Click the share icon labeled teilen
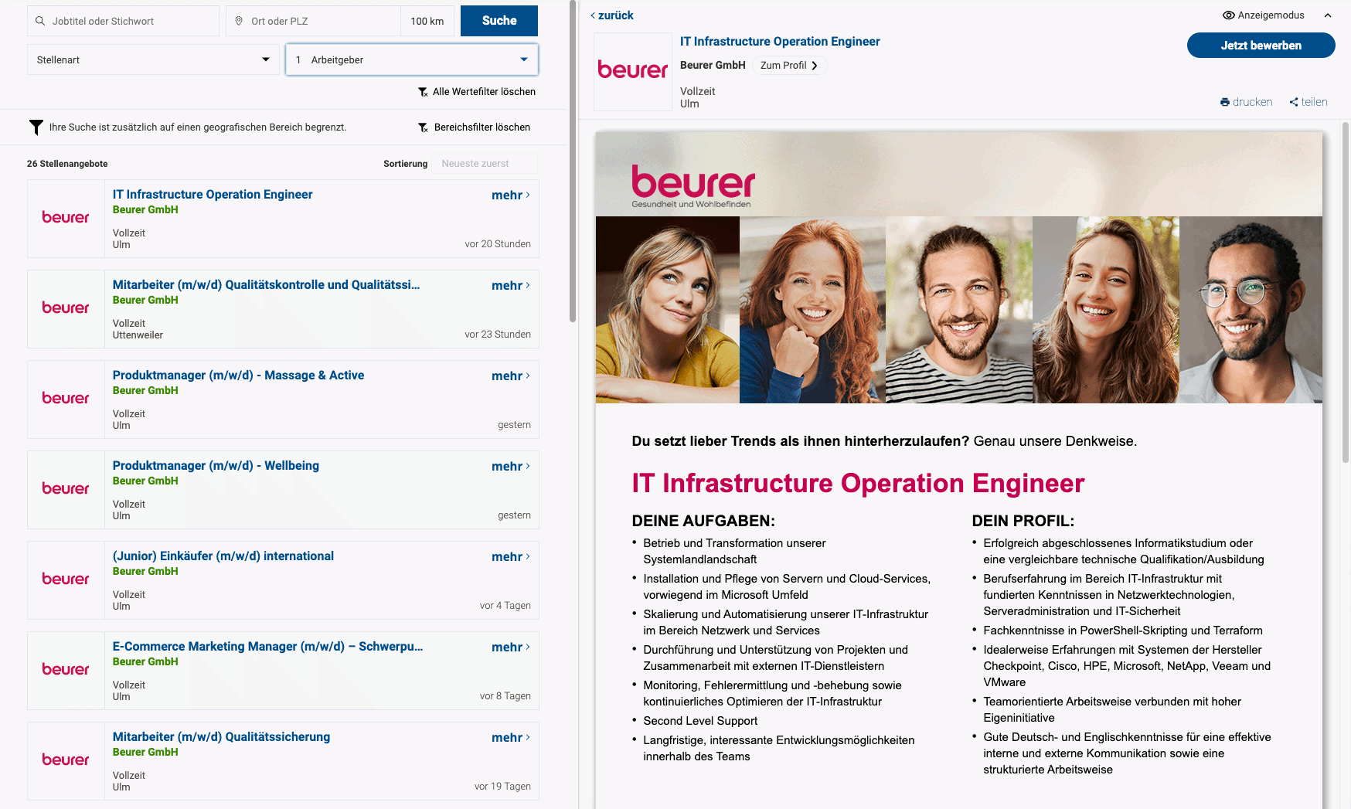The width and height of the screenshot is (1351, 809). coord(1294,102)
